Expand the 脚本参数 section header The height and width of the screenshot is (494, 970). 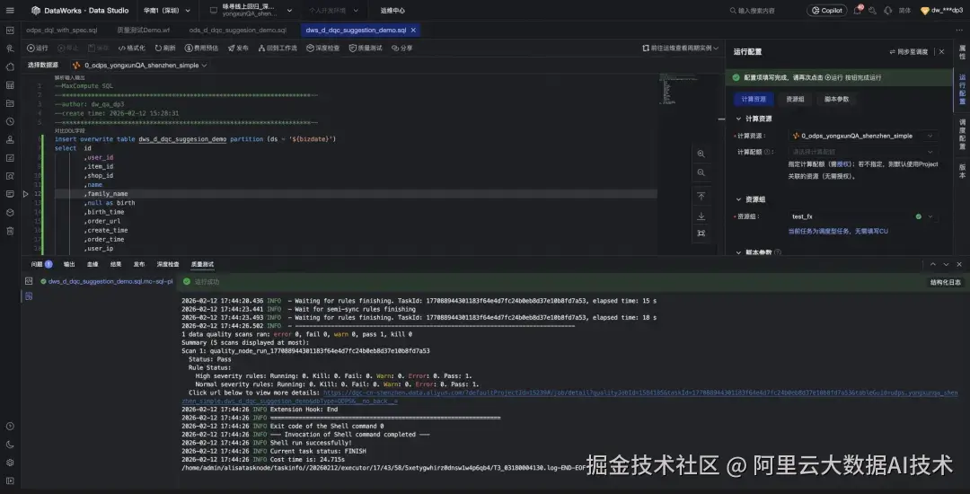tap(758, 252)
